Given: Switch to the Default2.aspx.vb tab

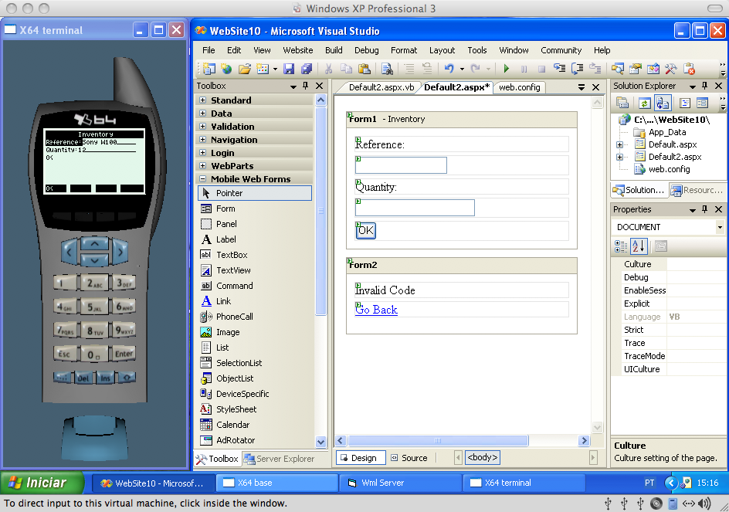Looking at the screenshot, I should coord(380,87).
